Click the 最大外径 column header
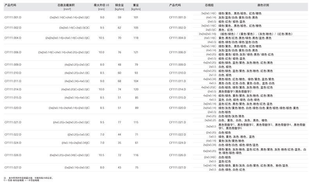Image resolution: width=309 pixels, height=182 pixels. 102,6
